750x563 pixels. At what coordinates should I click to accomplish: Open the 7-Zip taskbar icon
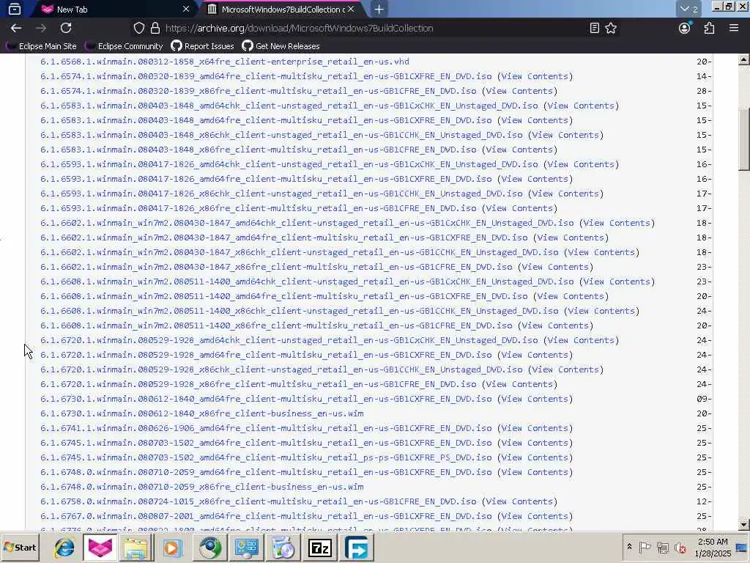click(x=320, y=548)
